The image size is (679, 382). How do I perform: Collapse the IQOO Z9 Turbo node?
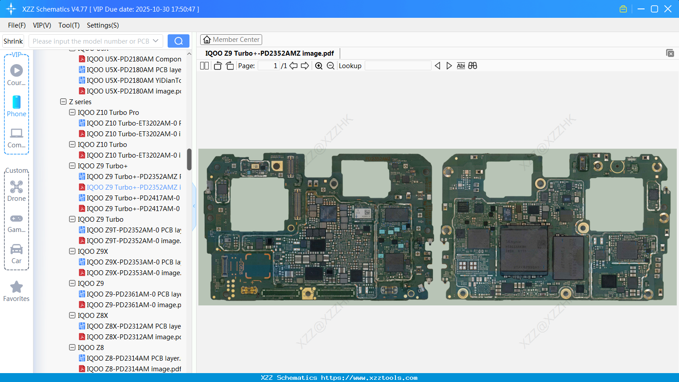coord(72,219)
